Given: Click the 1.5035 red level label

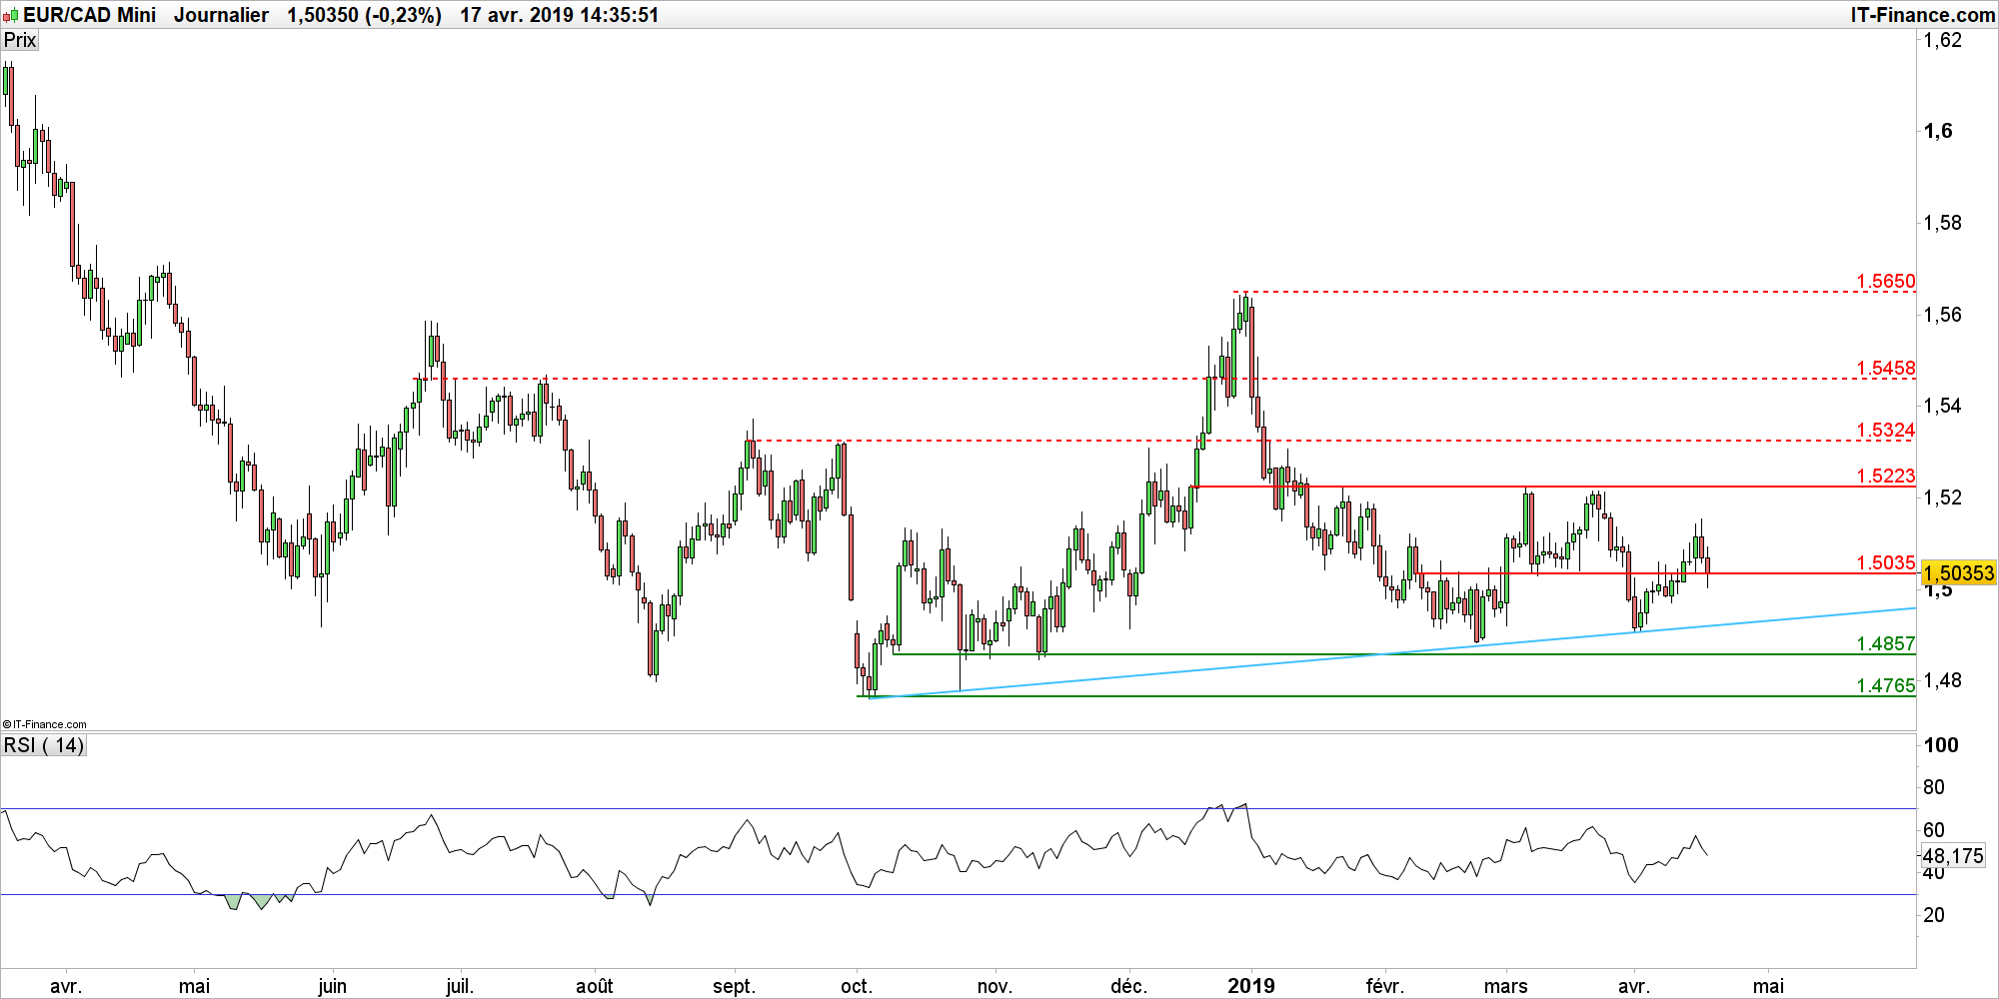Looking at the screenshot, I should (1885, 562).
